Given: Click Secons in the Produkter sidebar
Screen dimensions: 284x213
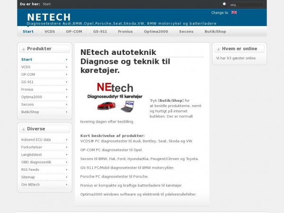Looking at the screenshot, I should point(27,104).
